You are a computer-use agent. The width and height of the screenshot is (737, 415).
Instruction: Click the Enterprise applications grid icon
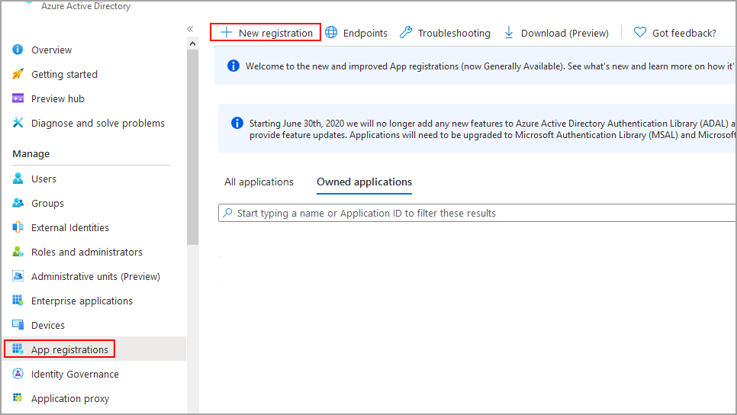18,301
